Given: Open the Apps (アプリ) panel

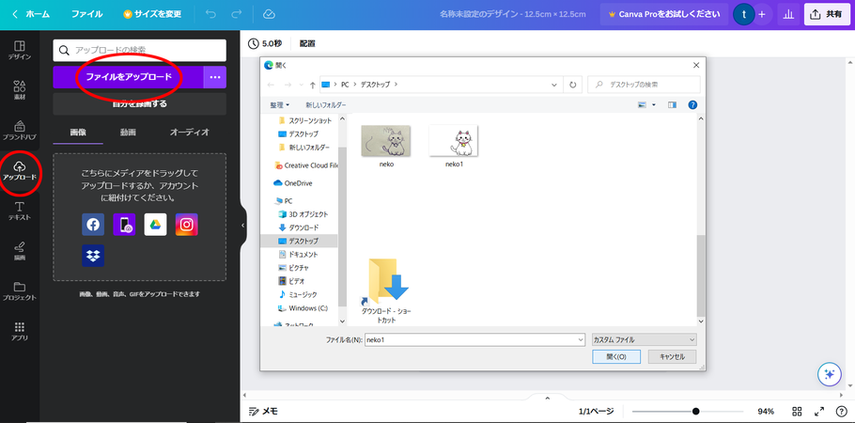Looking at the screenshot, I should (20, 331).
